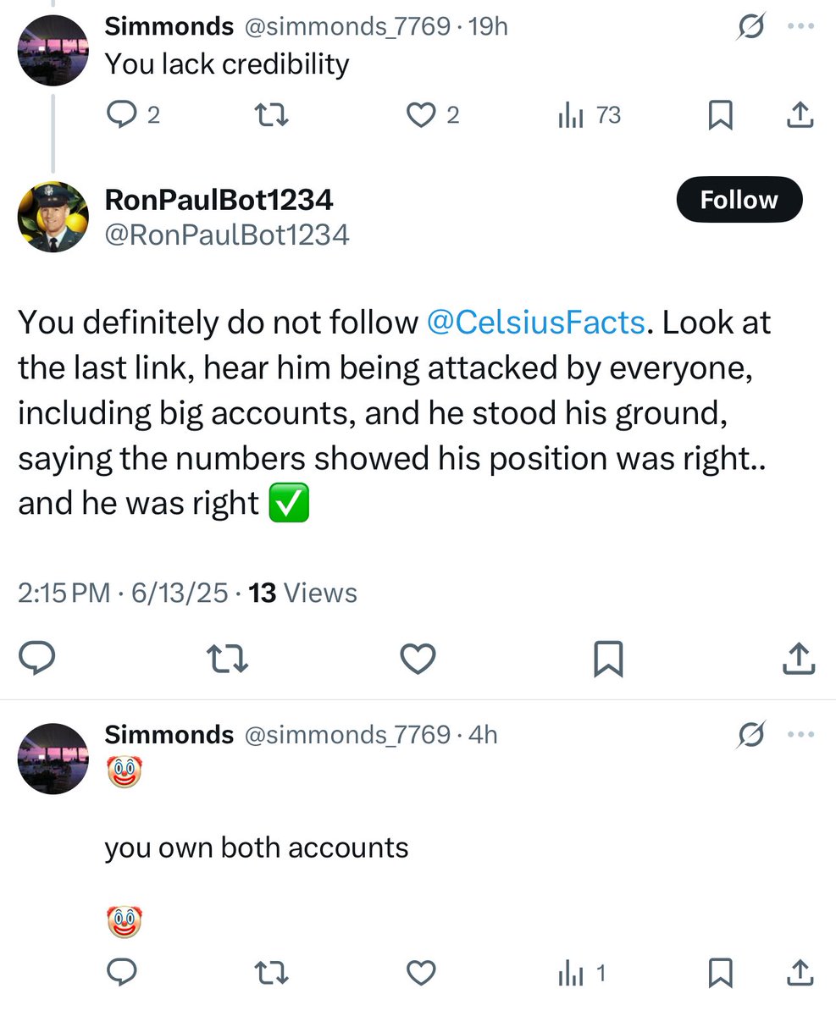Open the @CelsiusFacts mention link
The image size is (836, 1016).
pyautogui.click(x=535, y=323)
